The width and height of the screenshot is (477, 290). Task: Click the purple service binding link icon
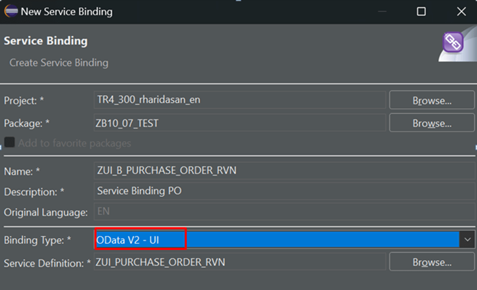[453, 42]
